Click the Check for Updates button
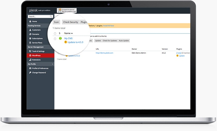217x131 pixels. [x=110, y=41]
